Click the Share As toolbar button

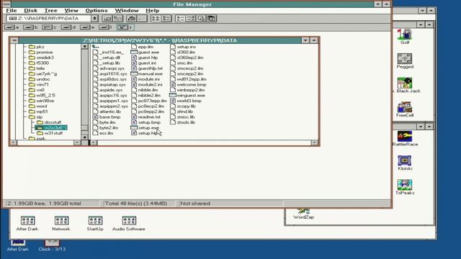[131, 19]
